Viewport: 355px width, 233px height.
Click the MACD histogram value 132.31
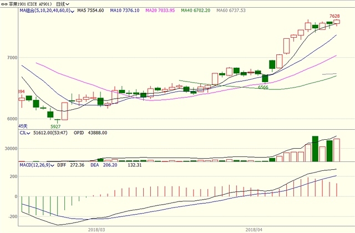[134, 165]
